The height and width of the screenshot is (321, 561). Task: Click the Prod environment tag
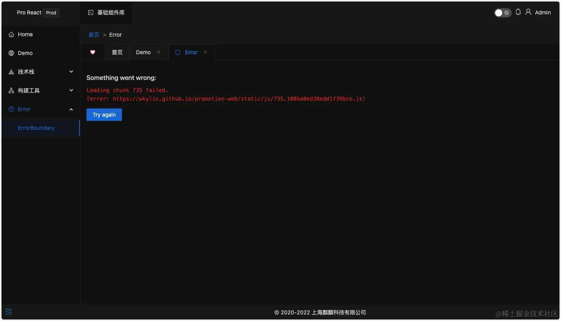pyautogui.click(x=51, y=12)
